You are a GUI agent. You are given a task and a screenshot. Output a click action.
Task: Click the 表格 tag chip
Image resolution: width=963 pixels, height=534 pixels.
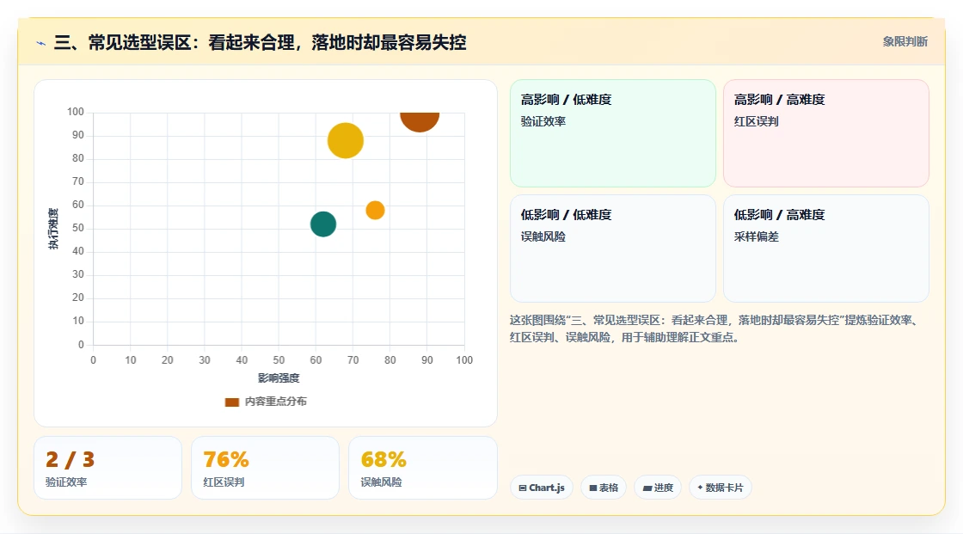604,488
